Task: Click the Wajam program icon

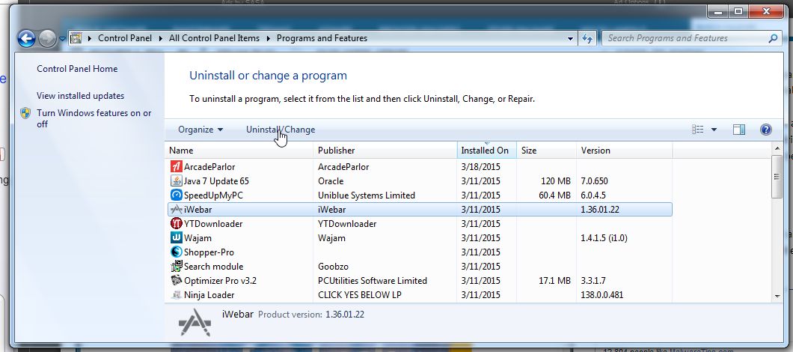Action: click(x=176, y=237)
